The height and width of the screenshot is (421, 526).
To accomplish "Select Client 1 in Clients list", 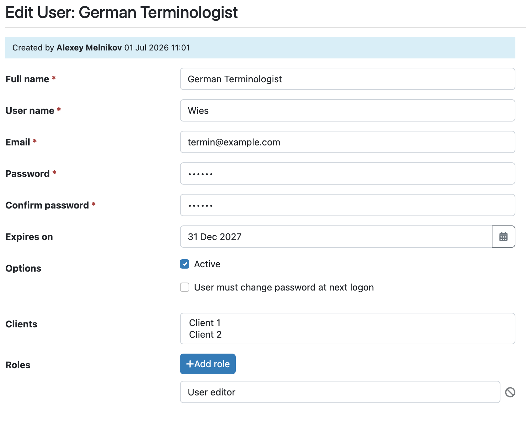I will coord(205,323).
